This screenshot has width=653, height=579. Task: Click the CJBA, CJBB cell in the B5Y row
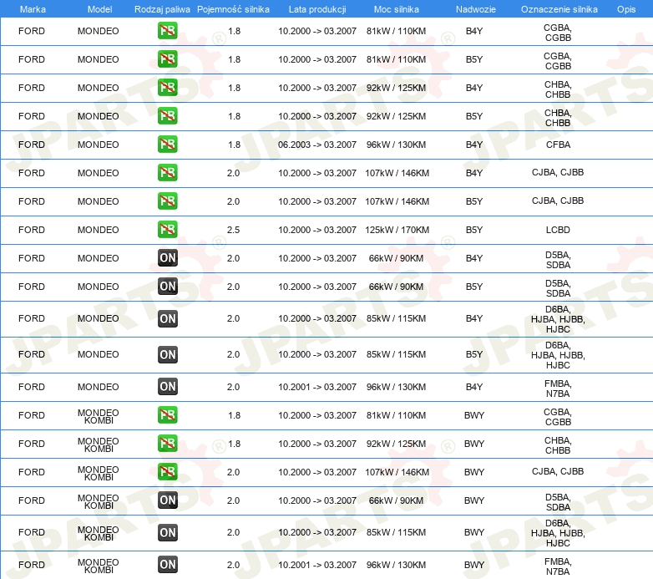558,201
